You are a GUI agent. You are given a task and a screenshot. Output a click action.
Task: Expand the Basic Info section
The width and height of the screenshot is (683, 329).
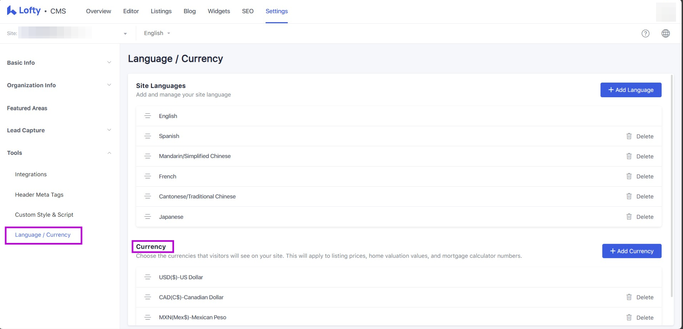point(59,63)
